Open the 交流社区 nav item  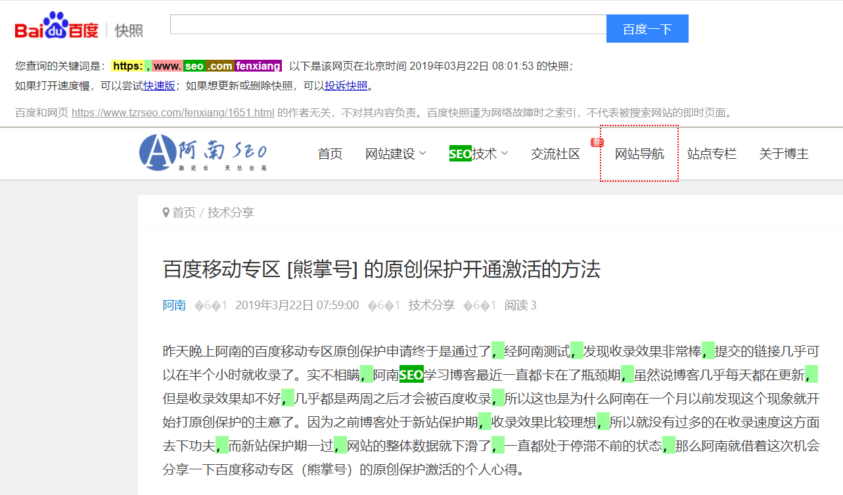point(556,154)
